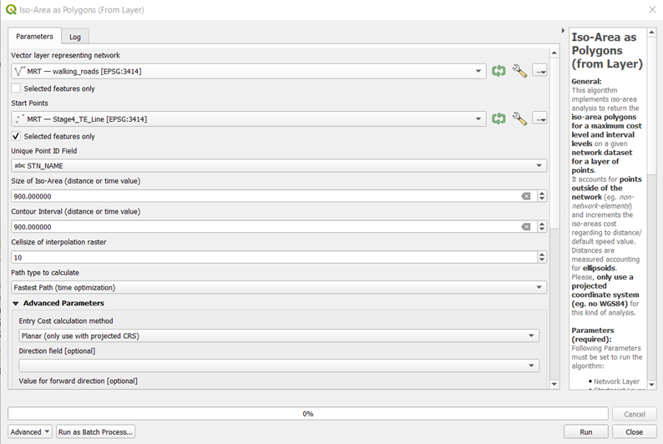The width and height of the screenshot is (663, 444).
Task: Open wrench options for Start Points layer
Action: [x=519, y=119]
